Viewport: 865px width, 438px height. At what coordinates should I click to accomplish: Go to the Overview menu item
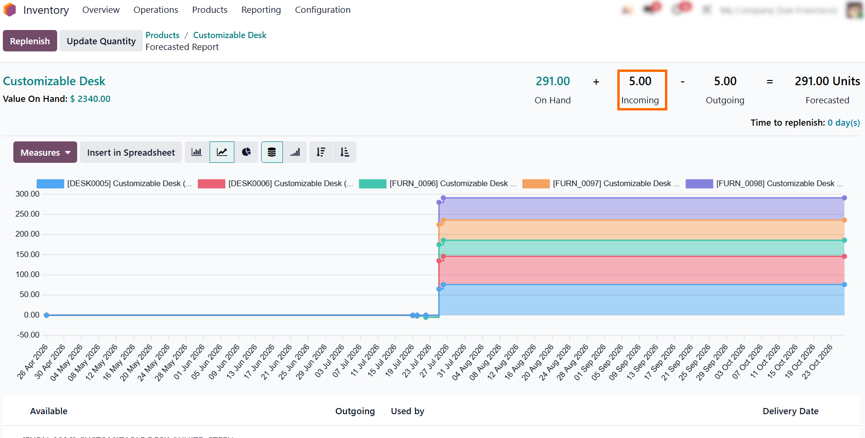101,10
